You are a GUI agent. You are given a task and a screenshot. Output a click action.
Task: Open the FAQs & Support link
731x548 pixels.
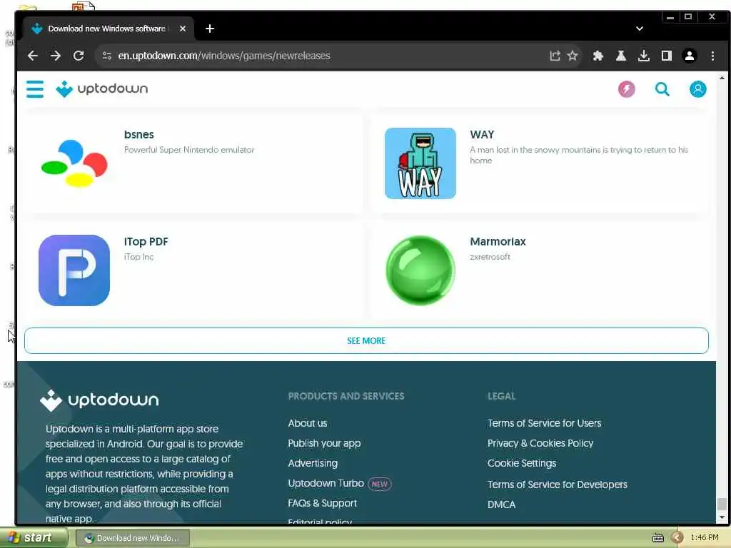[x=322, y=503]
